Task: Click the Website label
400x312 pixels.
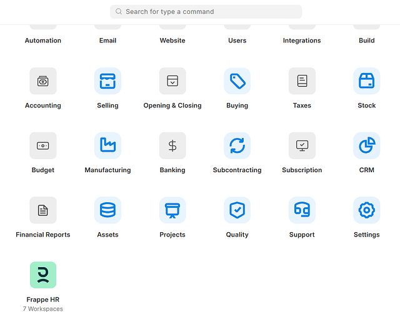Action: (172, 41)
